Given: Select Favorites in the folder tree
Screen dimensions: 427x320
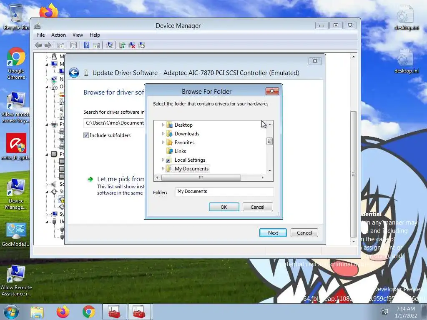Looking at the screenshot, I should coord(184,142).
